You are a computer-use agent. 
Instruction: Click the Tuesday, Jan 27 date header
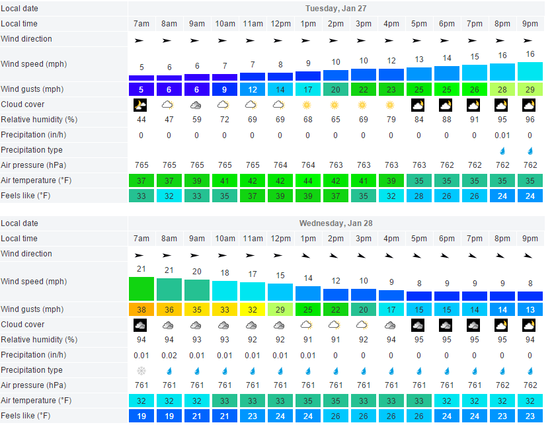336,9
